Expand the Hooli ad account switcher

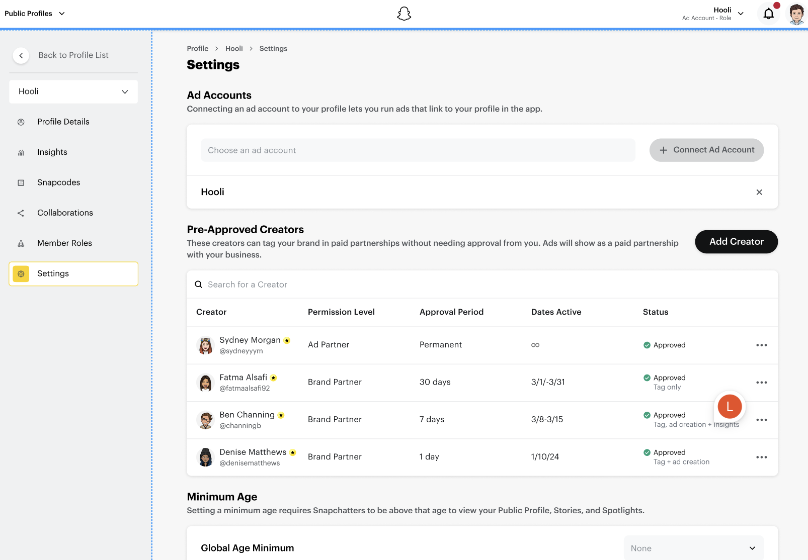pyautogui.click(x=713, y=14)
